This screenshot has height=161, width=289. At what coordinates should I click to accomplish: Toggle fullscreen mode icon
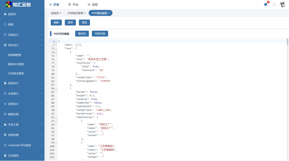point(274,5)
